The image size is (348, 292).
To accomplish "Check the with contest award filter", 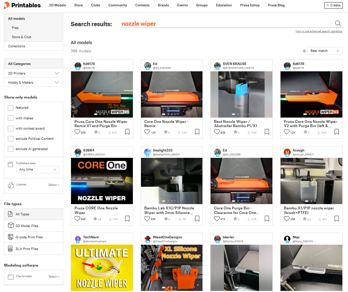I will (11, 128).
